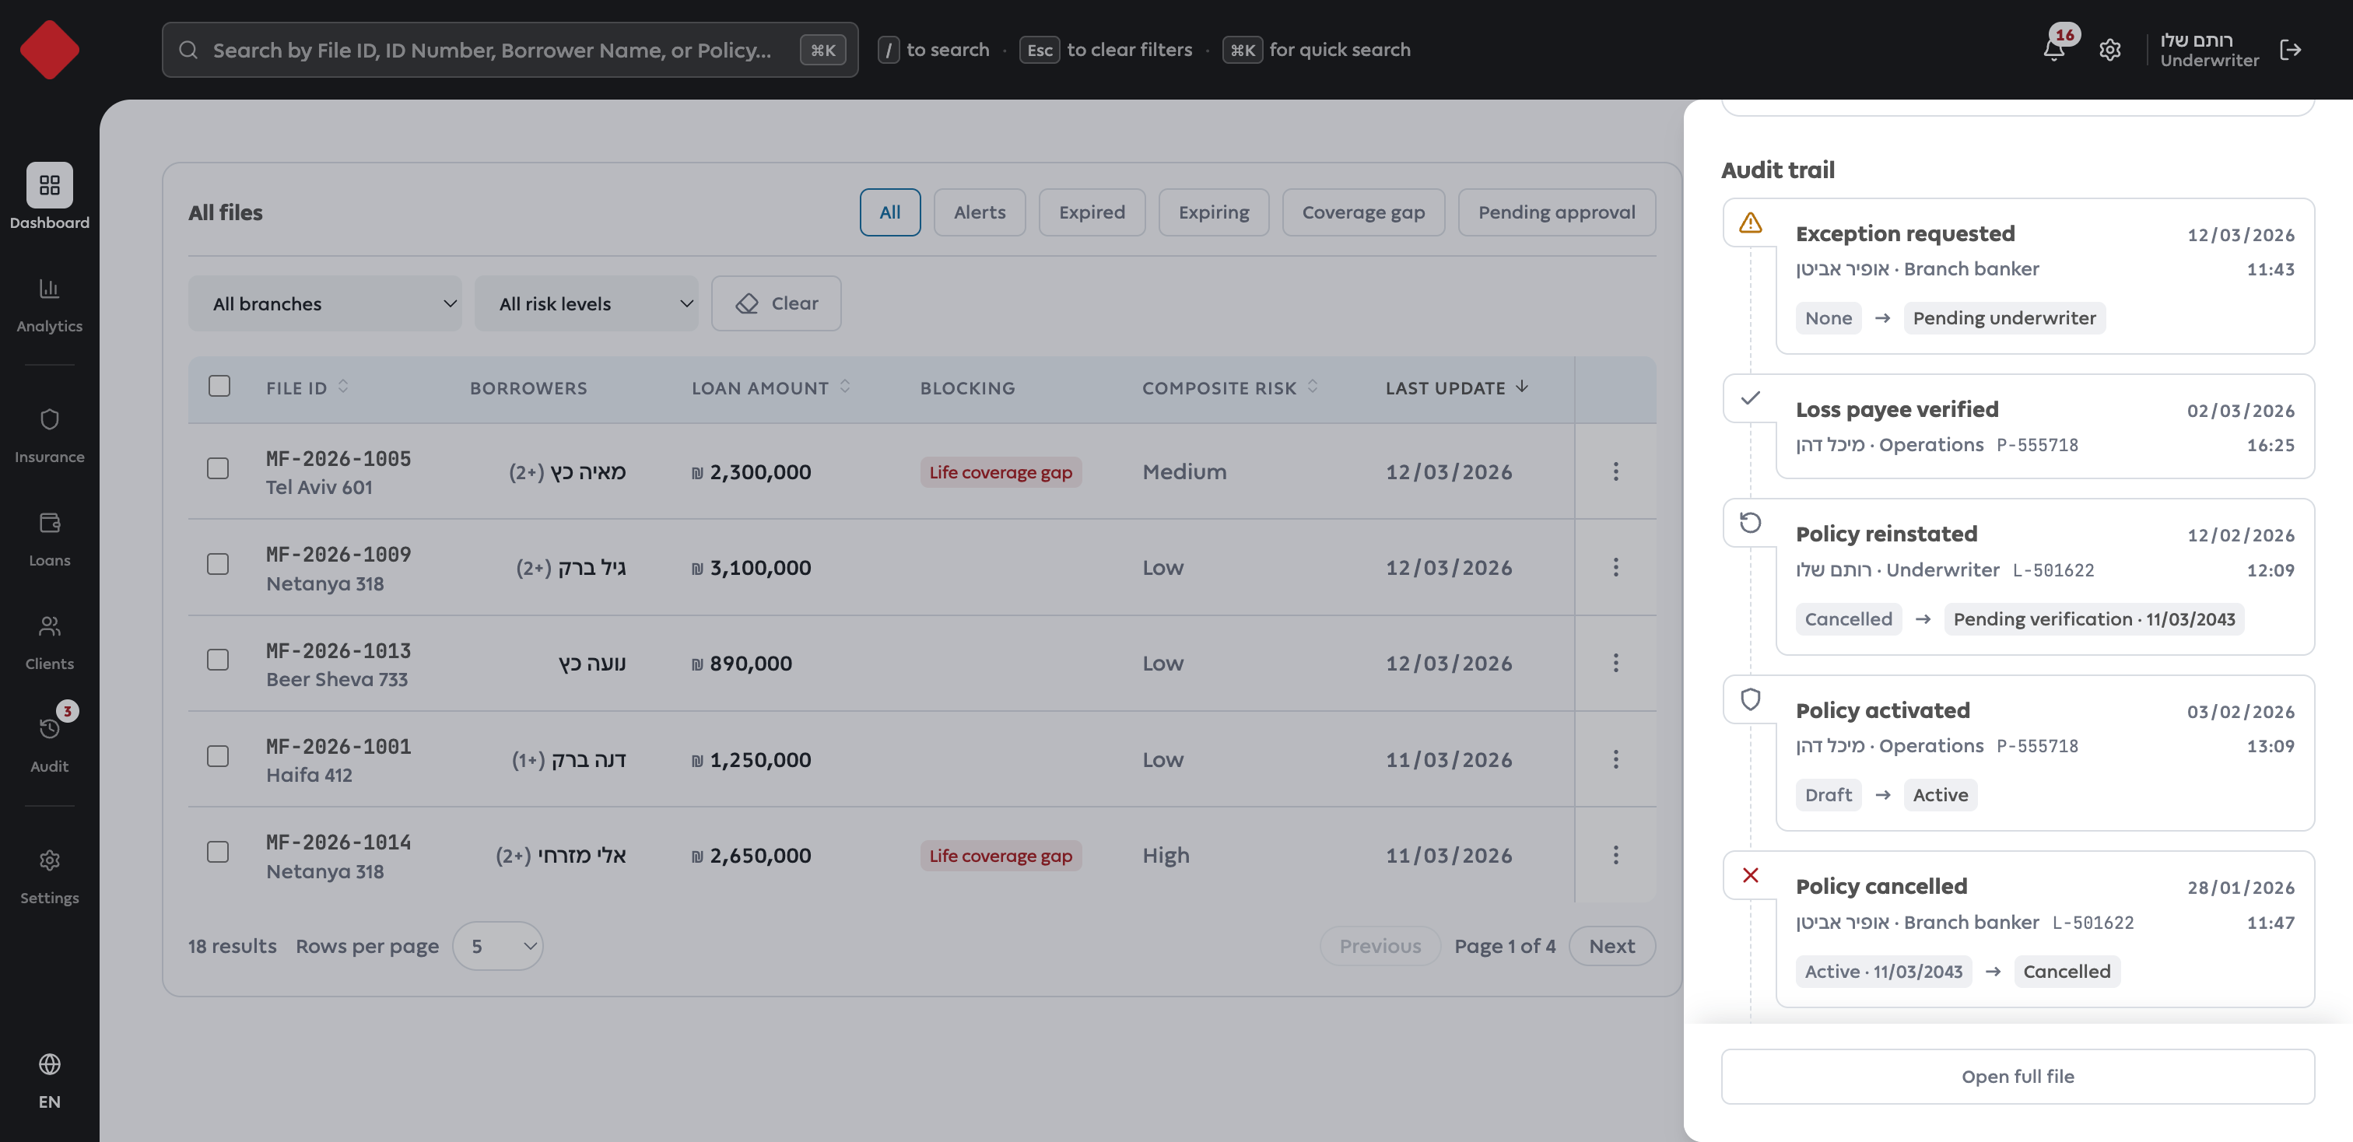
Task: Click the 18 results count
Action: pyautogui.click(x=232, y=946)
